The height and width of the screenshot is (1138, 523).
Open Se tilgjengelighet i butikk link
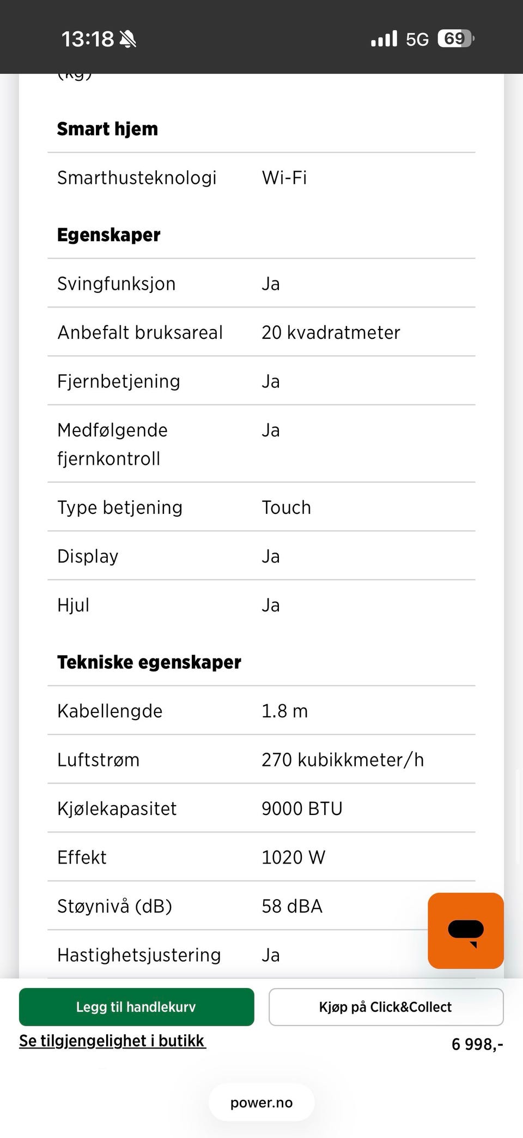coord(112,1041)
